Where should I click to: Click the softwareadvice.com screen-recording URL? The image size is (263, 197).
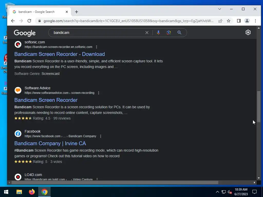coord(59,93)
